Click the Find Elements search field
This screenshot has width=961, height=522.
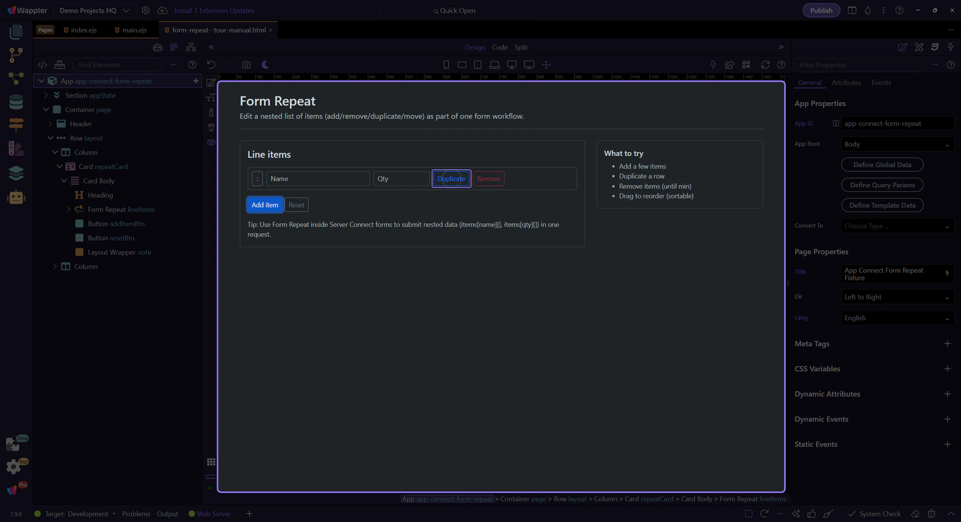coord(118,65)
